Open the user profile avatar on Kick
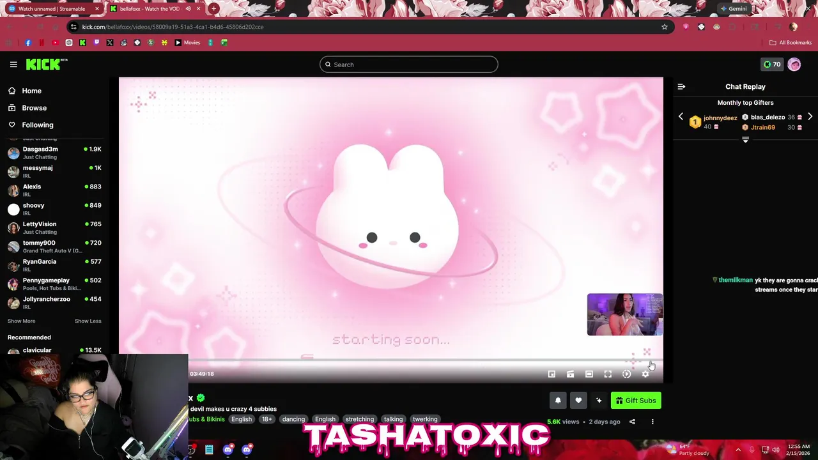 (794, 65)
